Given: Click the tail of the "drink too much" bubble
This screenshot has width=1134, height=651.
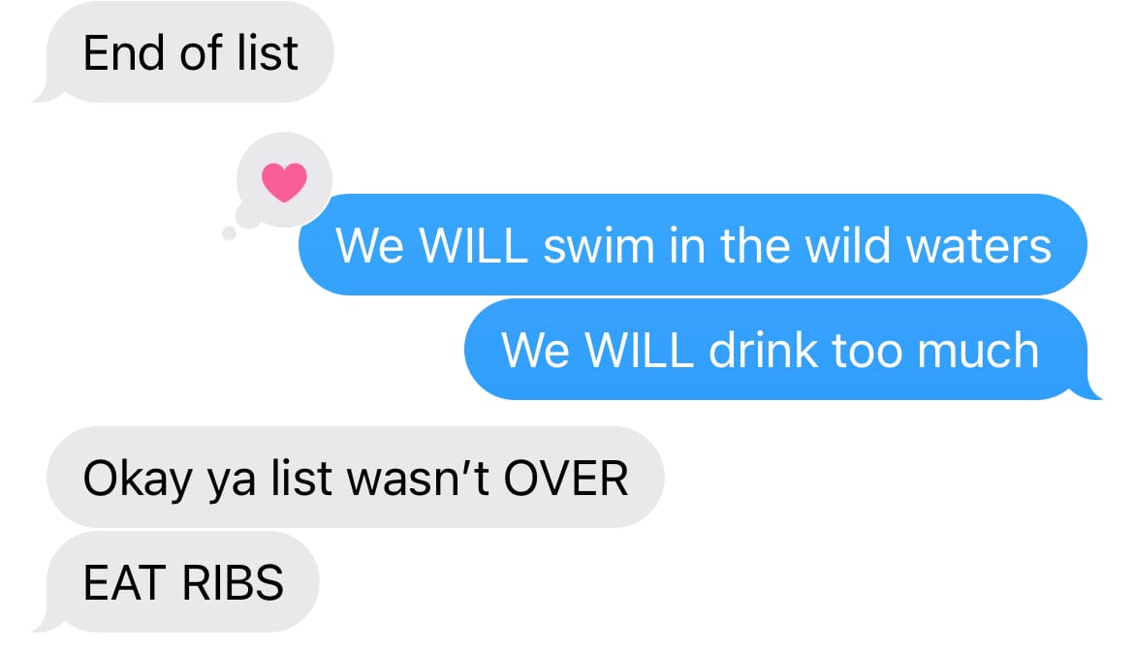Looking at the screenshot, I should pos(1087,390).
